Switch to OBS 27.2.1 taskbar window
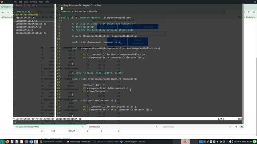 click(x=106, y=142)
